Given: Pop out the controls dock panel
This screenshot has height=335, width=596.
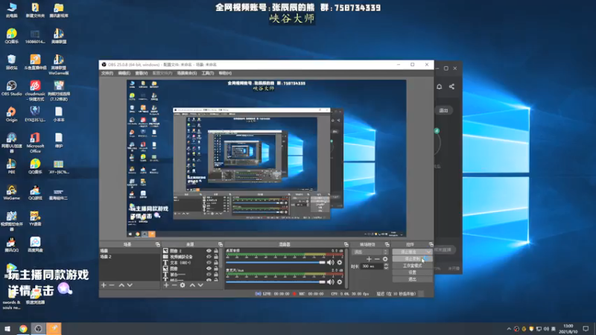Looking at the screenshot, I should tap(431, 245).
